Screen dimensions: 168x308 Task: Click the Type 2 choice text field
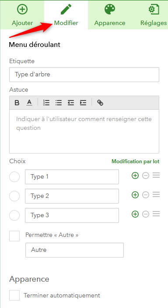72,196
